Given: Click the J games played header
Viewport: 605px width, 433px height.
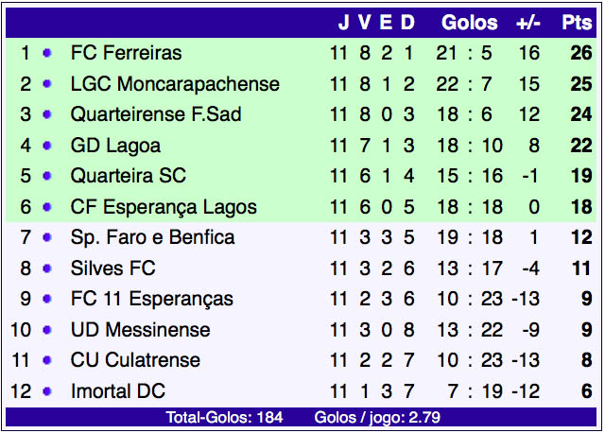Looking at the screenshot, I should click(344, 23).
